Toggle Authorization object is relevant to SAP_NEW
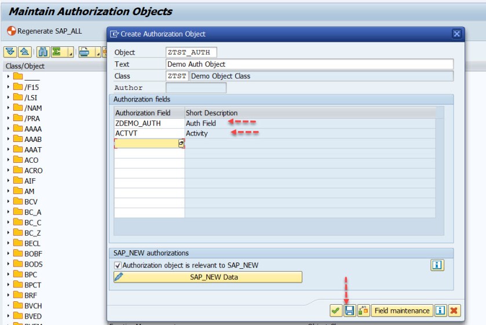This screenshot has width=486, height=325. click(x=118, y=265)
